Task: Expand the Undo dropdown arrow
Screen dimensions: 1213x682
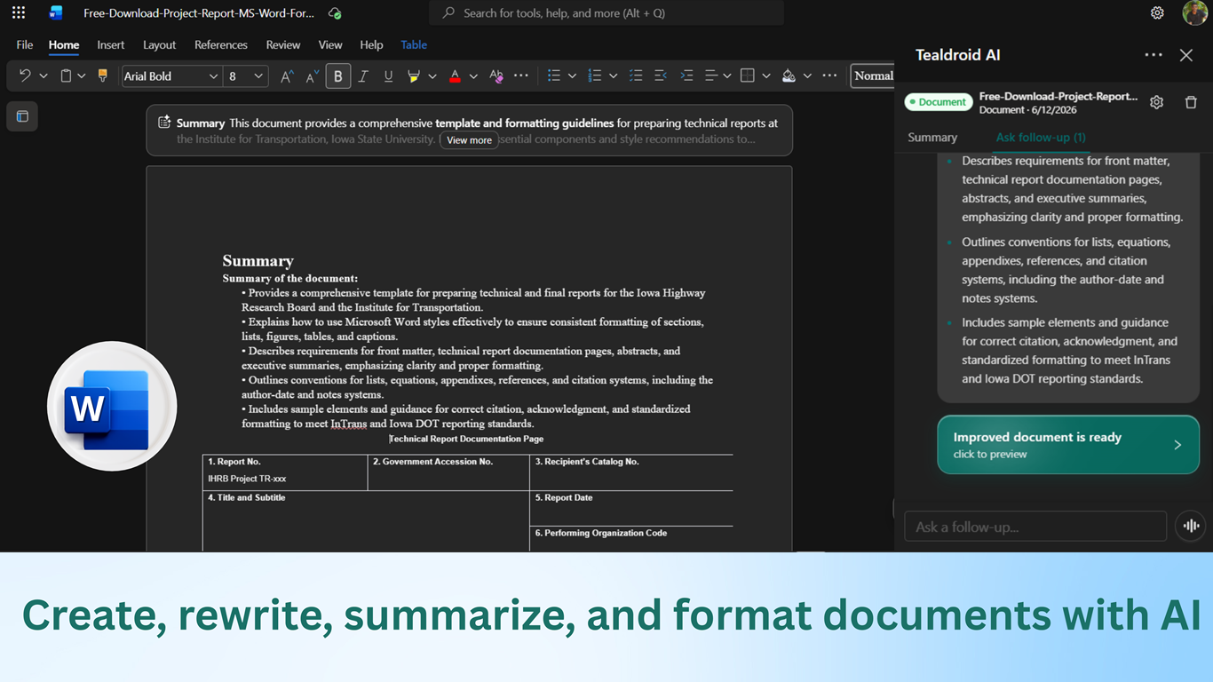Action: point(43,76)
